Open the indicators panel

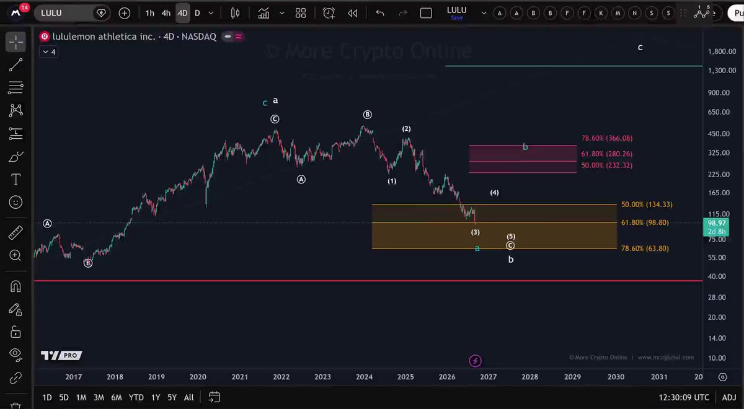point(264,13)
